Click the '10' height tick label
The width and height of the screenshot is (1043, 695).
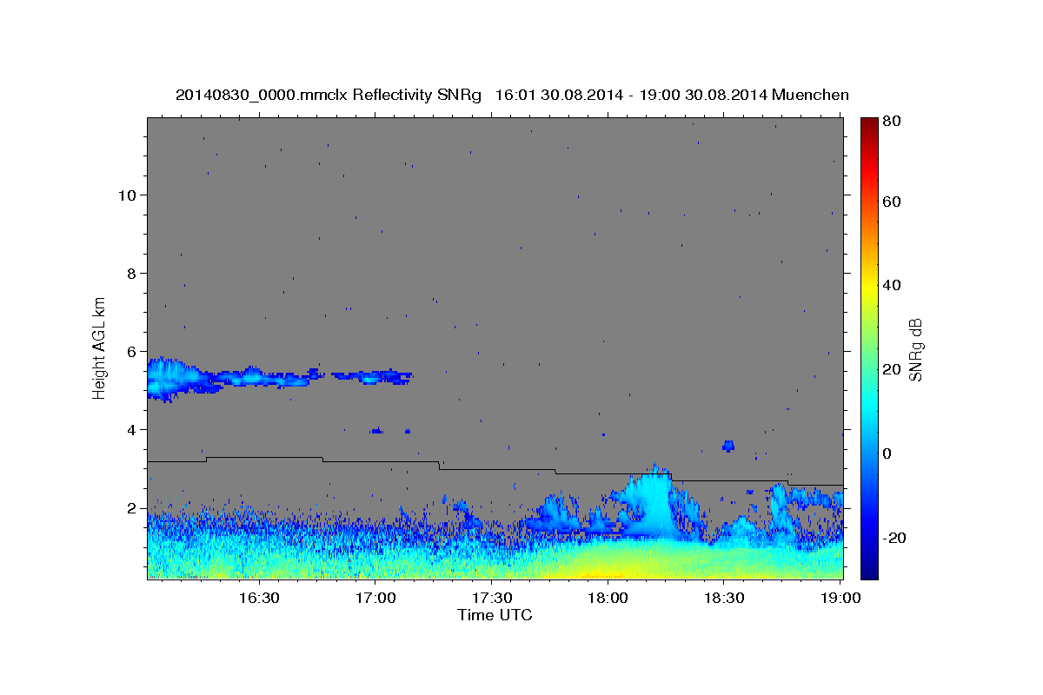click(127, 195)
